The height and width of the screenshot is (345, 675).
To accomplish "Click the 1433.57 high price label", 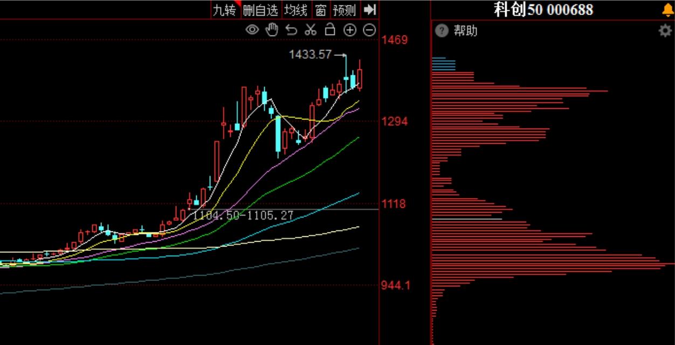I will 310,54.
